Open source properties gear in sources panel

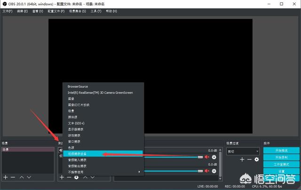[x=76, y=177]
